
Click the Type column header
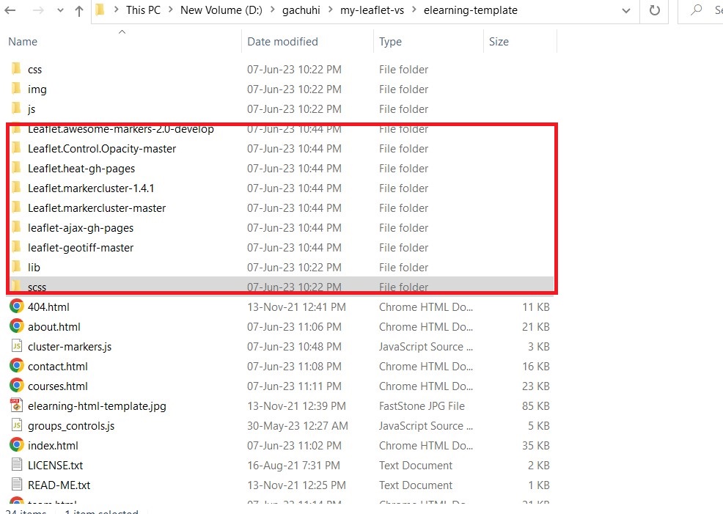(x=390, y=42)
